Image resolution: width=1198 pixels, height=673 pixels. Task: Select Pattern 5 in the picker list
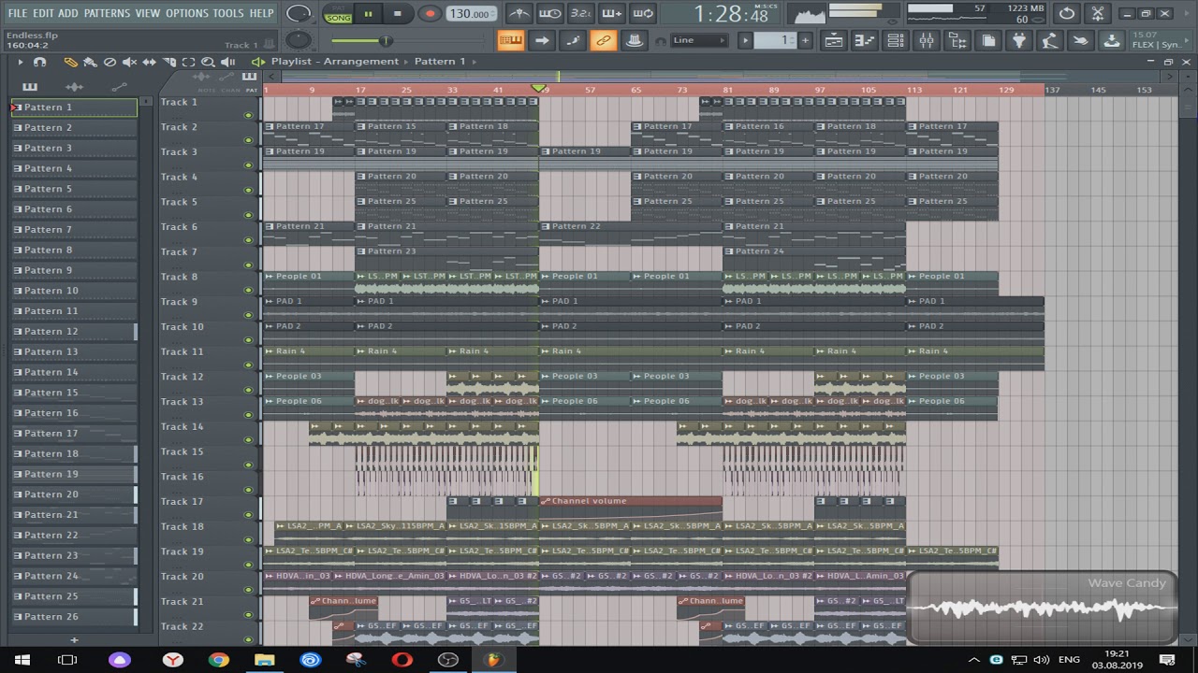coord(74,189)
